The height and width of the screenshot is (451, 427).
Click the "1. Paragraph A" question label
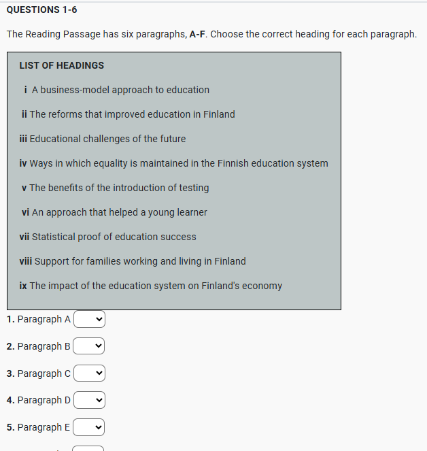(x=39, y=319)
